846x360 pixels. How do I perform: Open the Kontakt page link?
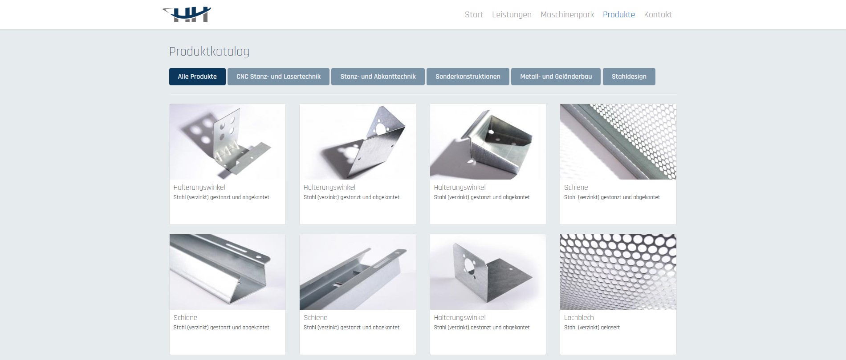(x=658, y=15)
